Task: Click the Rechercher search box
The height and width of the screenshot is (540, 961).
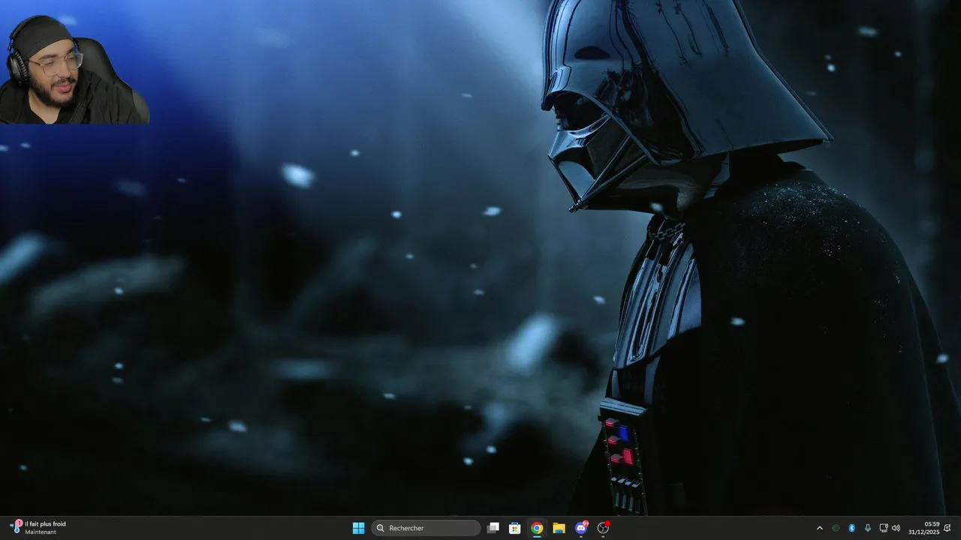Action: click(426, 528)
